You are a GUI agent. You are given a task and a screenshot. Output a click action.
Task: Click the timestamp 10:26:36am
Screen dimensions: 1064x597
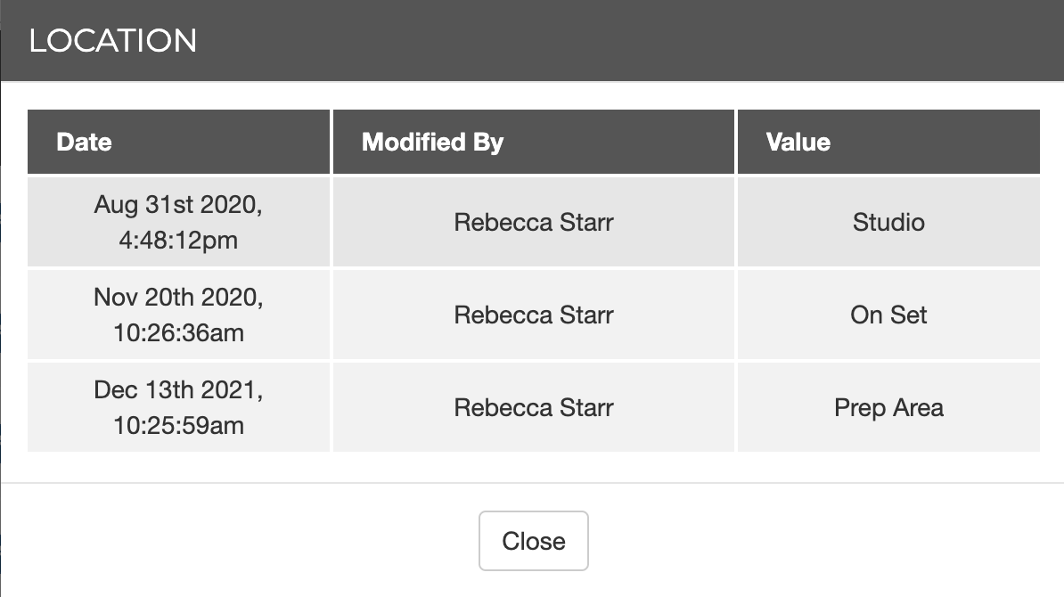(x=178, y=332)
